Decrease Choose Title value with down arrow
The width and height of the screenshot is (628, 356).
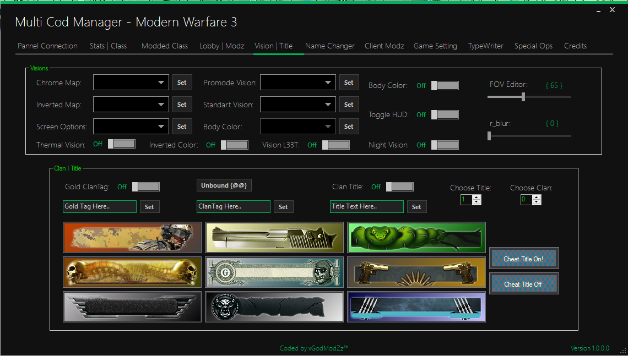[476, 202]
